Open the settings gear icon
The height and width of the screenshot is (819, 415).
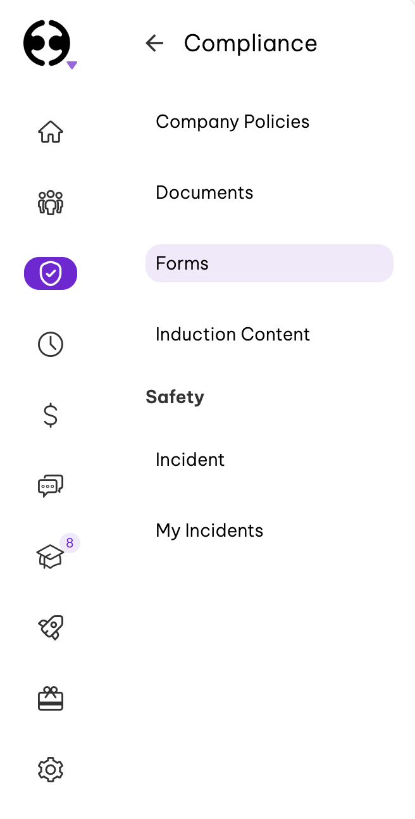51,770
